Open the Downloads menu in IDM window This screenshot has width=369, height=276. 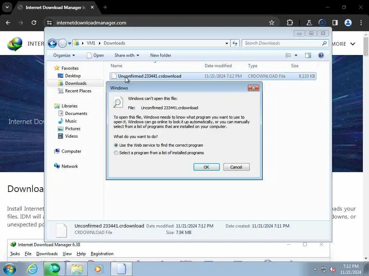47,254
